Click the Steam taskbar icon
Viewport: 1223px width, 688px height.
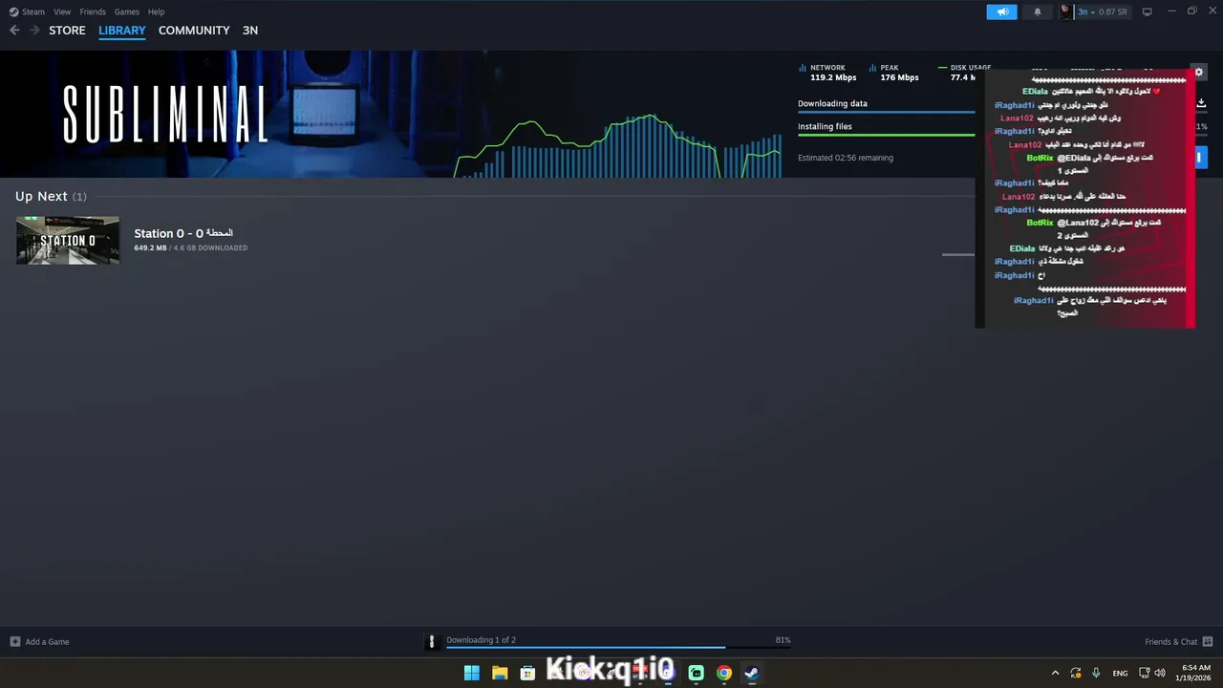[x=752, y=673]
